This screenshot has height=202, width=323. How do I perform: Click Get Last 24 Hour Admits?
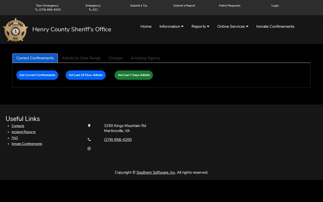click(x=86, y=75)
